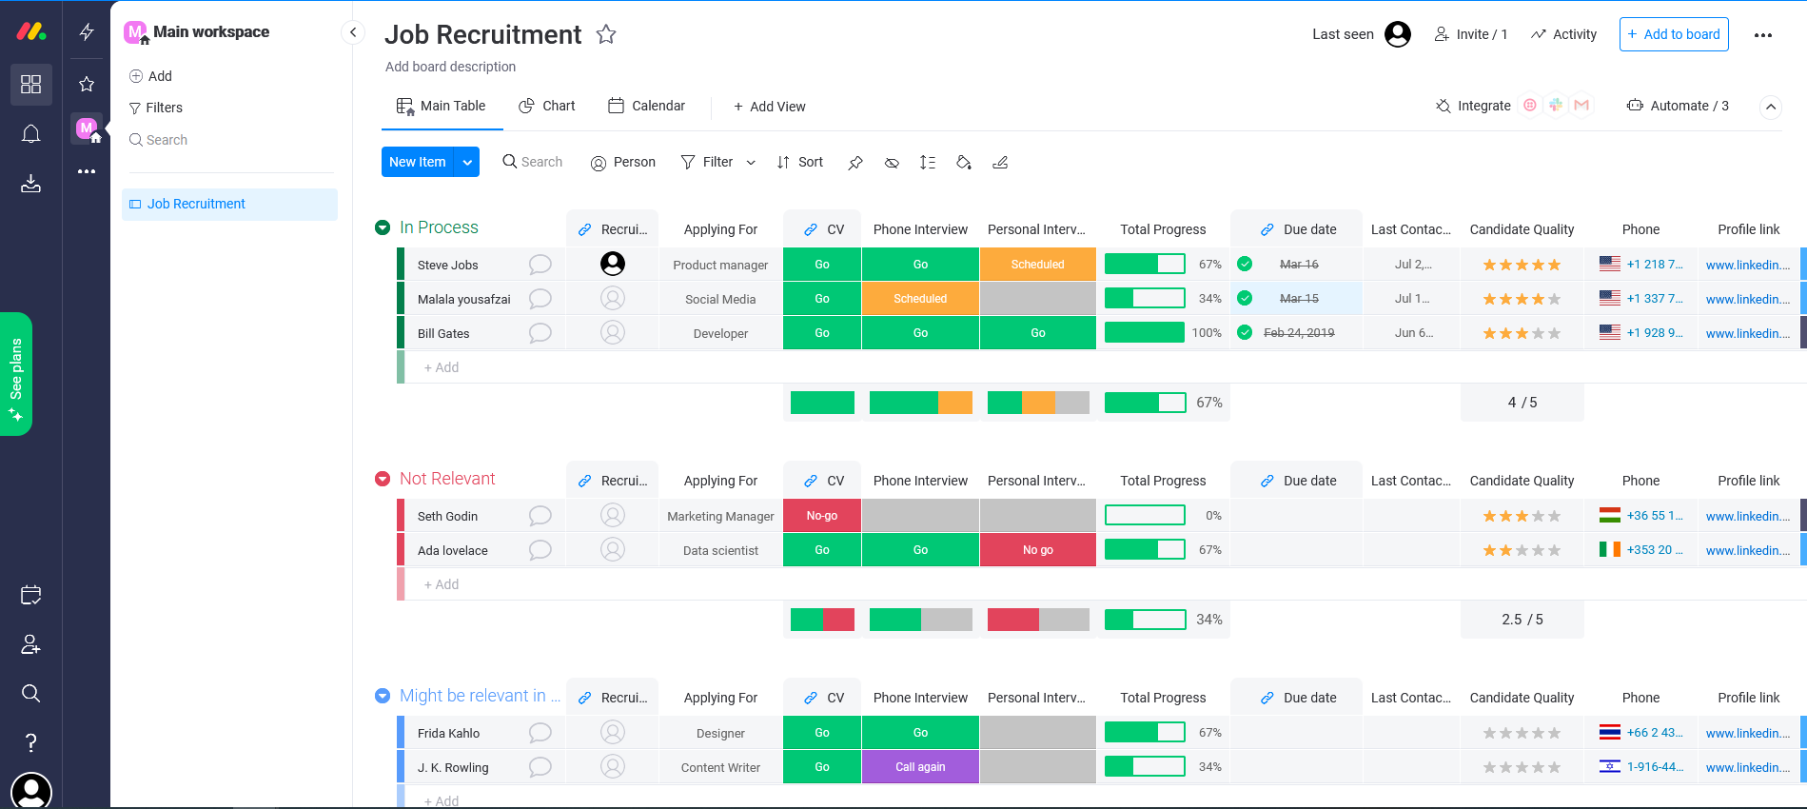Open New Item dropdown arrow
The height and width of the screenshot is (809, 1807).
pos(467,162)
